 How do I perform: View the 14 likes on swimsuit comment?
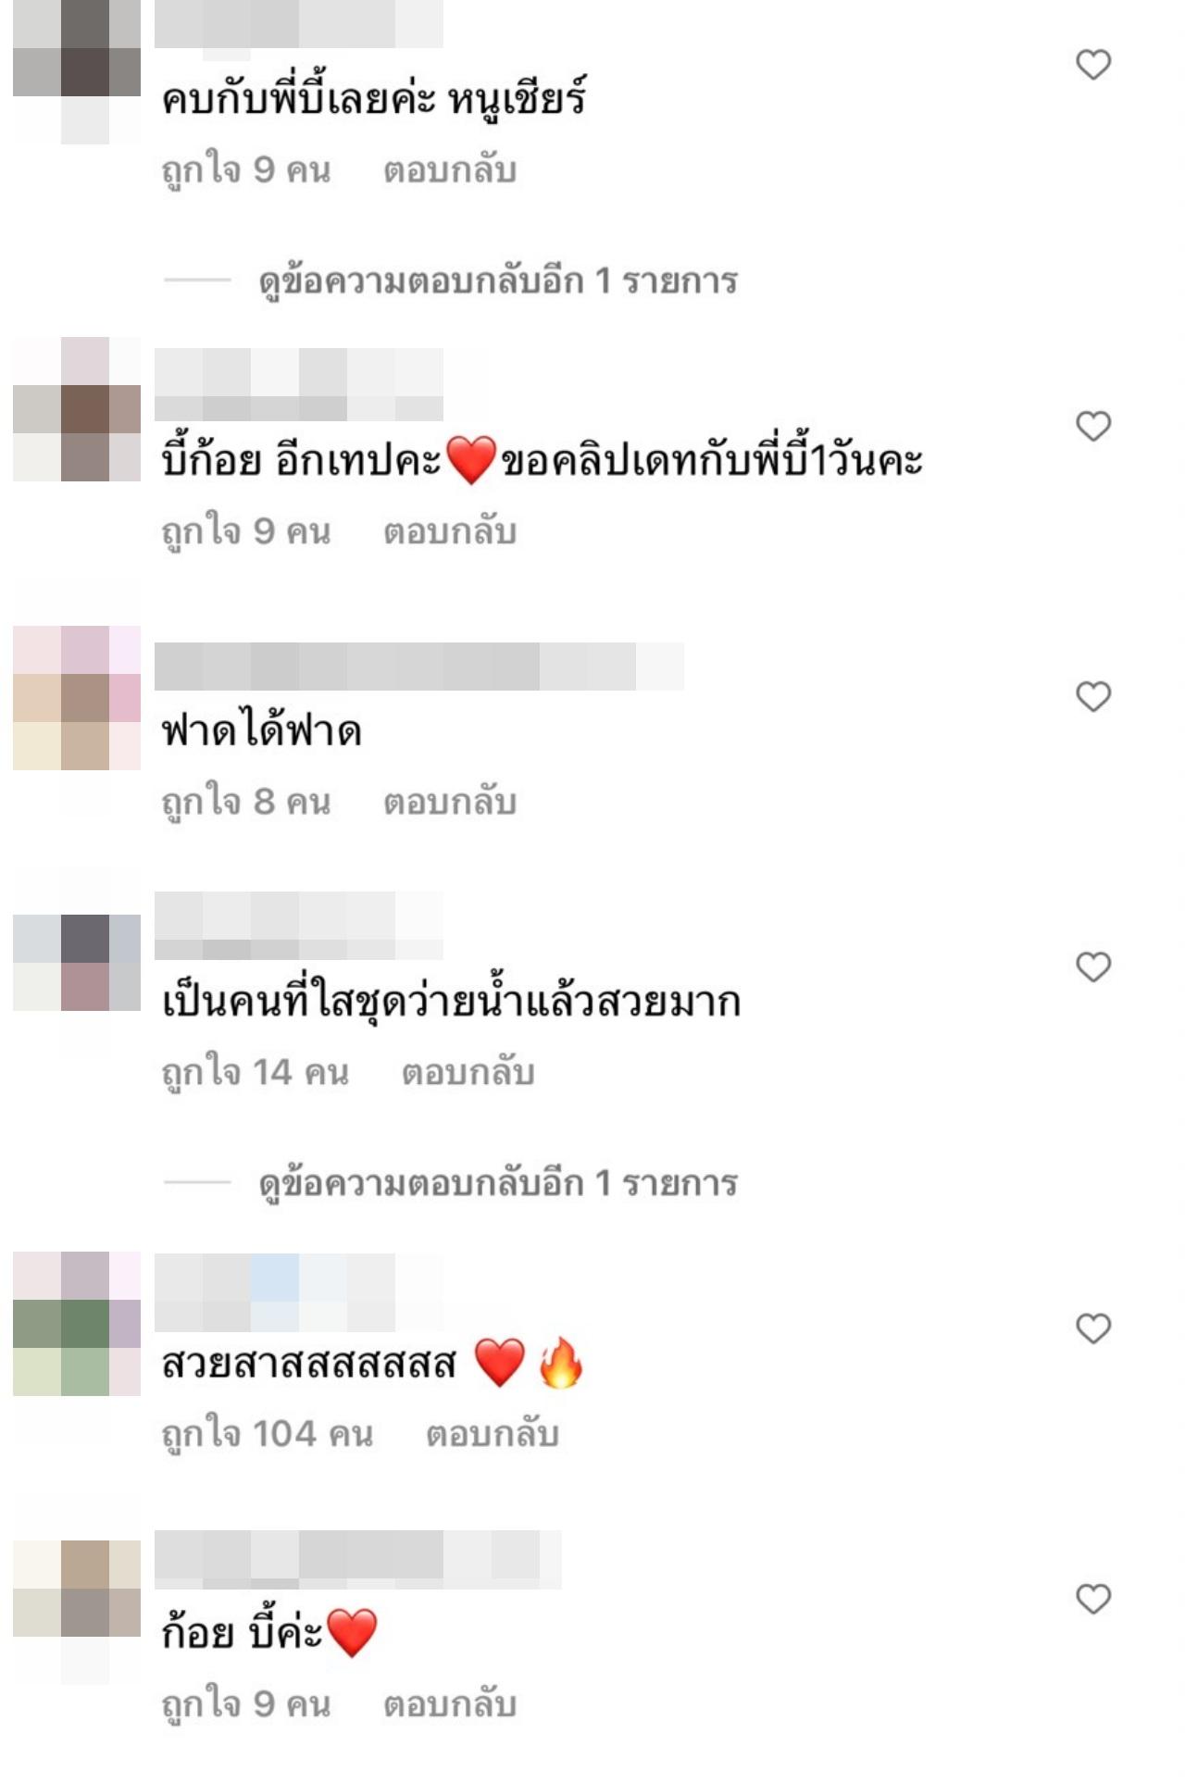tap(255, 1072)
